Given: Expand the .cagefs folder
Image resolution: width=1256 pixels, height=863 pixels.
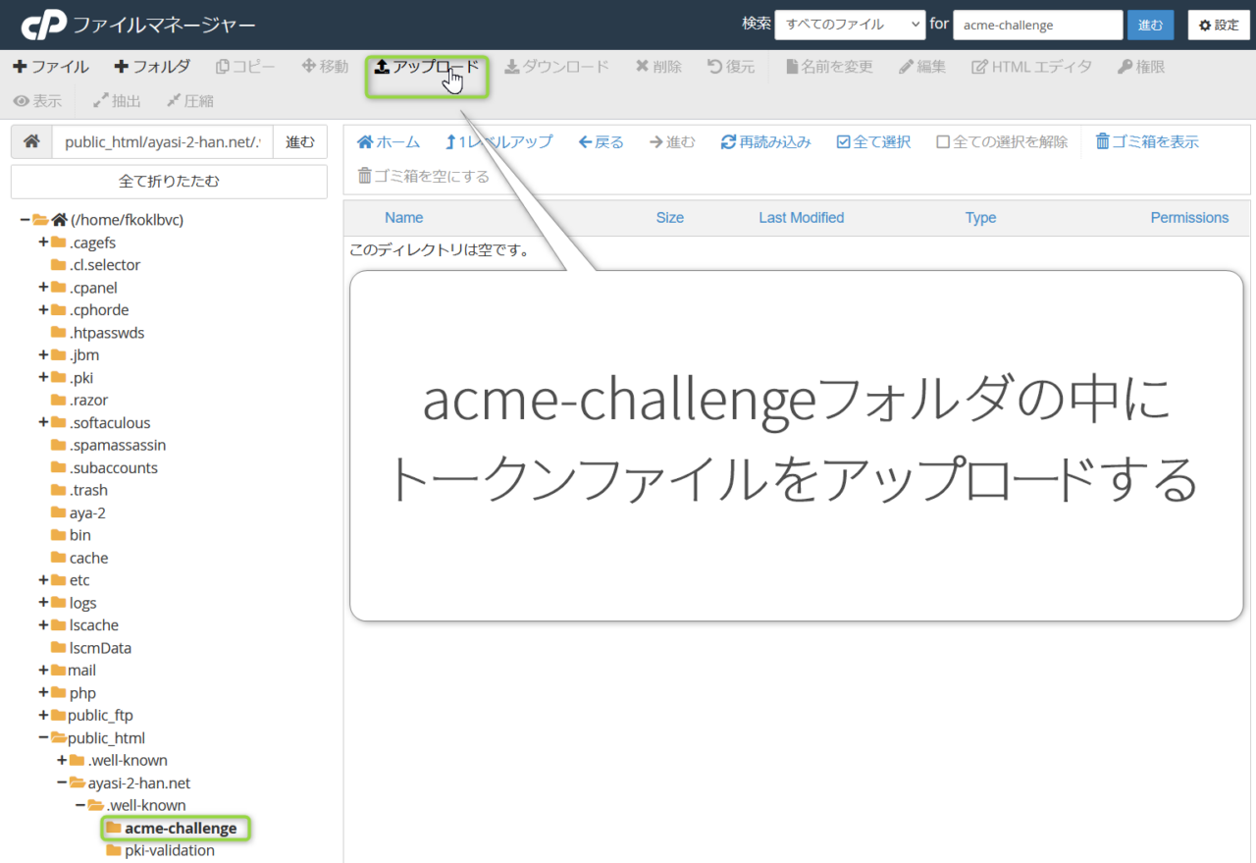Looking at the screenshot, I should point(43,243).
